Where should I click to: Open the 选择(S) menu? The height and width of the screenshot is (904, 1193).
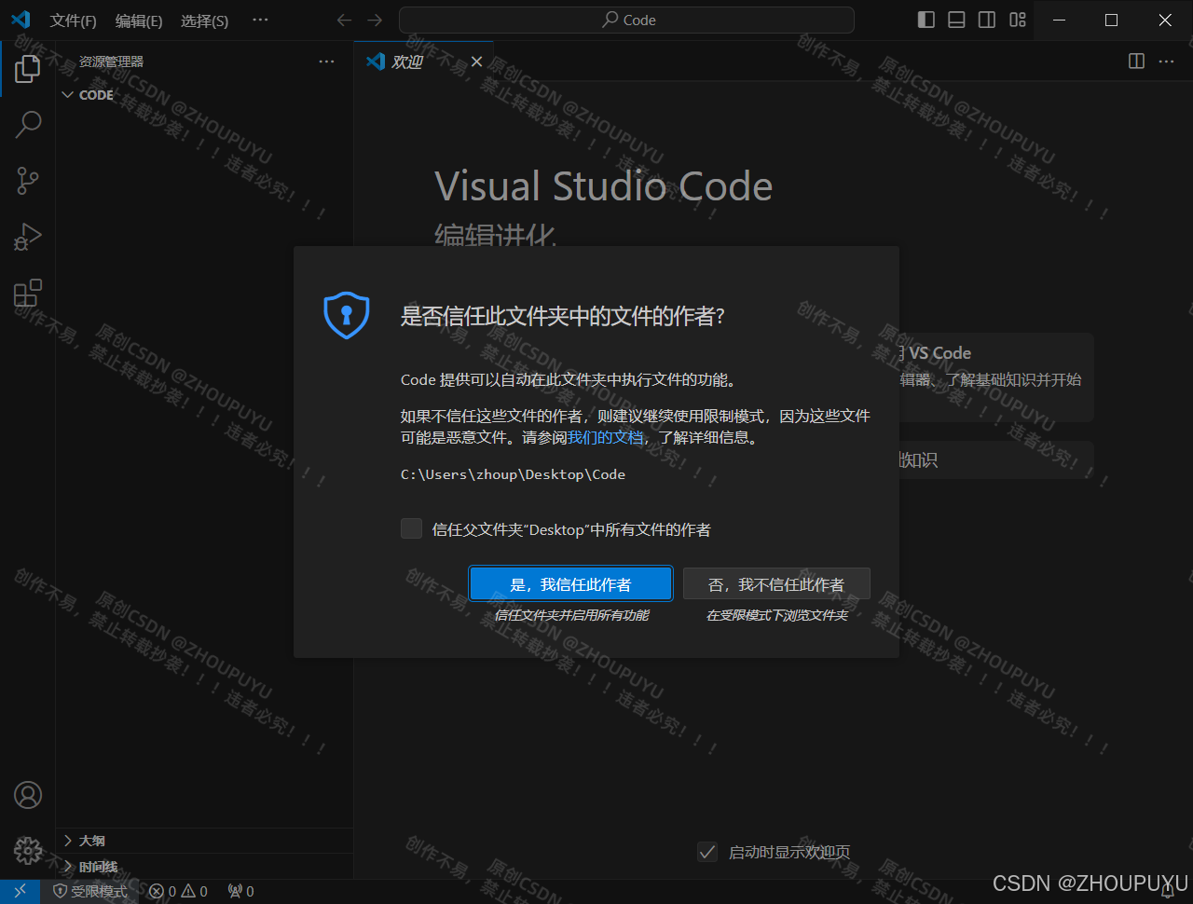coord(204,21)
